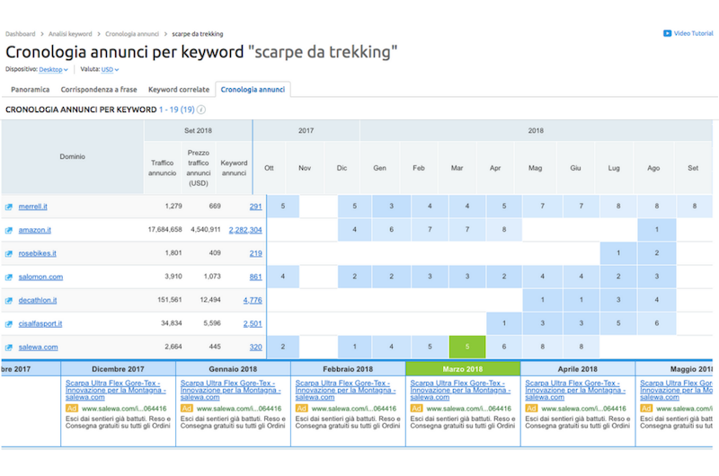Open external link icon for decathlon.it
This screenshot has height=476, width=719.
[x=9, y=301]
